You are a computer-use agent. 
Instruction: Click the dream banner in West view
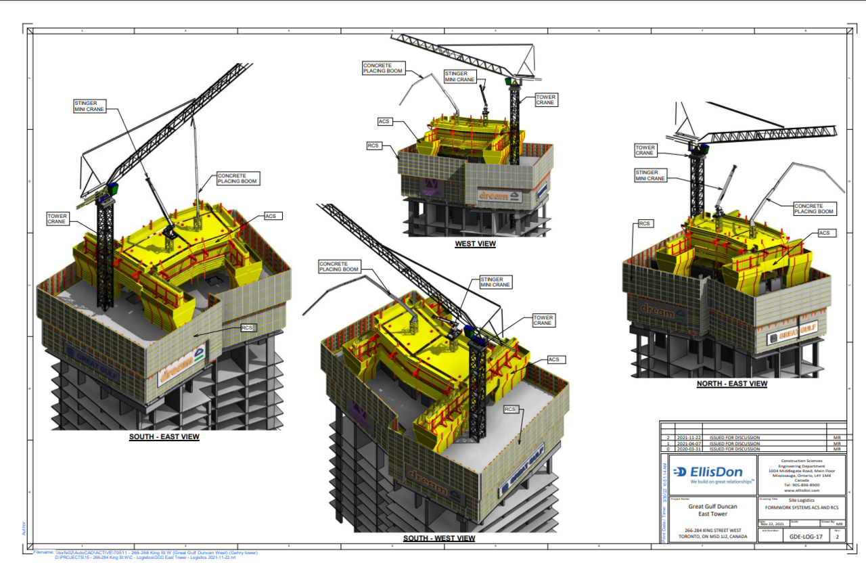click(x=493, y=195)
